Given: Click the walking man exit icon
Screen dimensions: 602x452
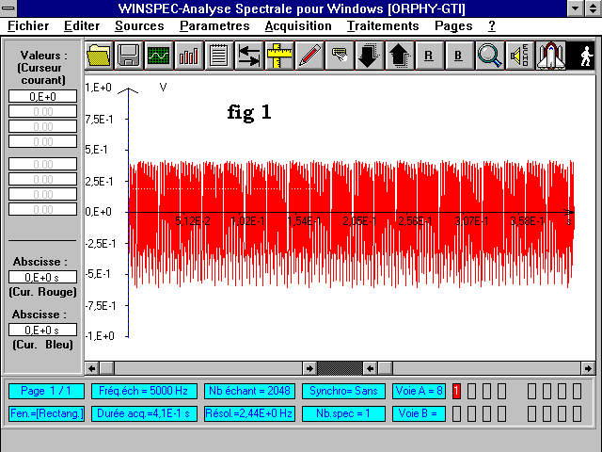Looking at the screenshot, I should (x=581, y=56).
